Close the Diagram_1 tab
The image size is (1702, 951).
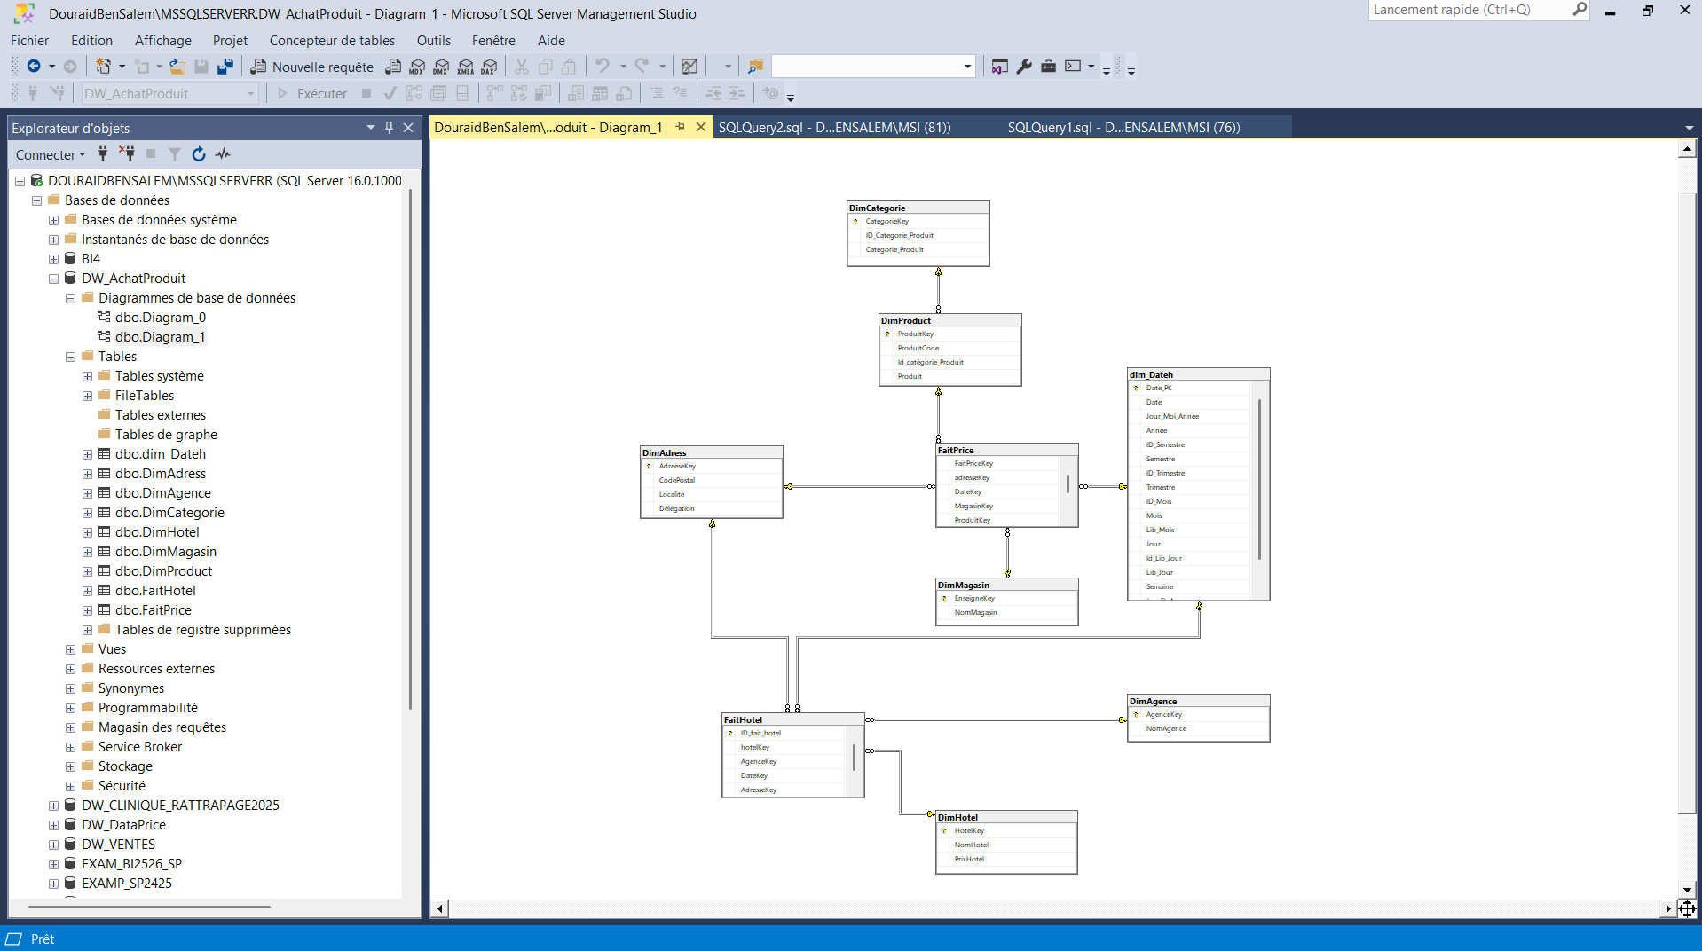(700, 127)
